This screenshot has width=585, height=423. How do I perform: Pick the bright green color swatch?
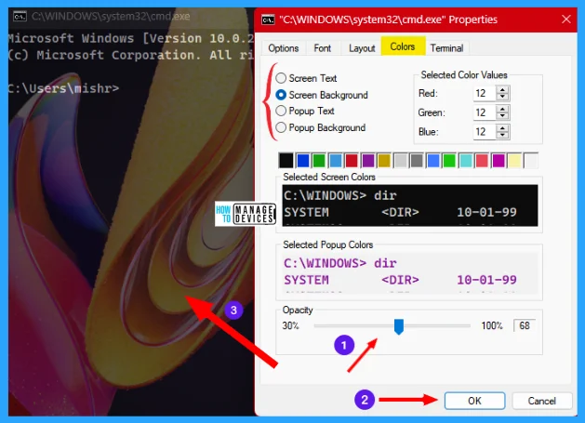click(x=449, y=161)
